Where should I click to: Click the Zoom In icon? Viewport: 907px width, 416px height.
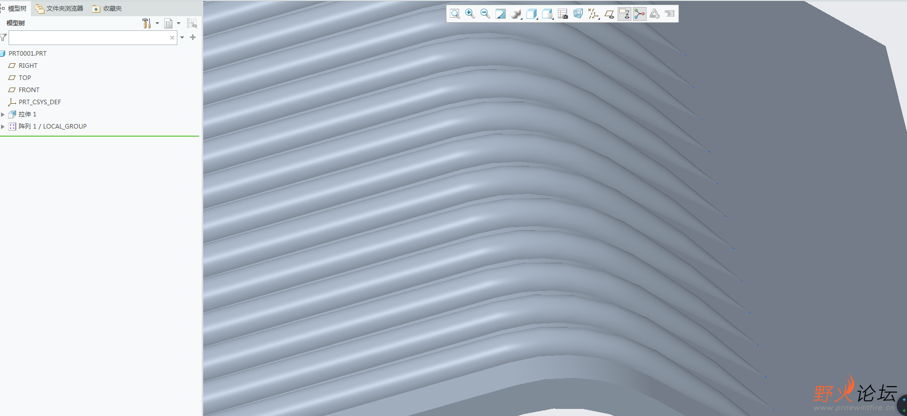pyautogui.click(x=470, y=14)
